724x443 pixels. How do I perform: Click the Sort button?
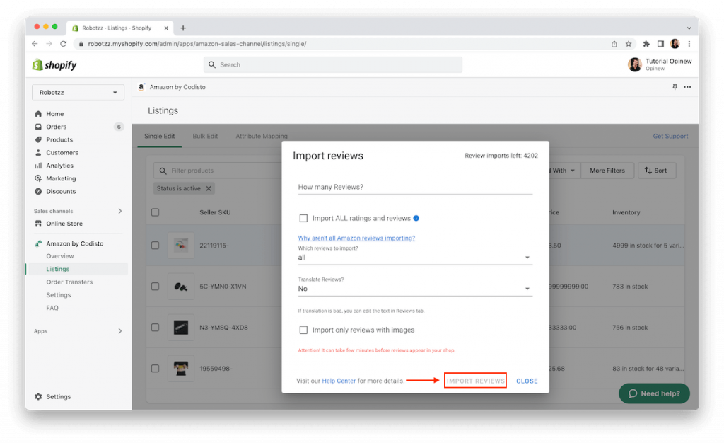(656, 171)
